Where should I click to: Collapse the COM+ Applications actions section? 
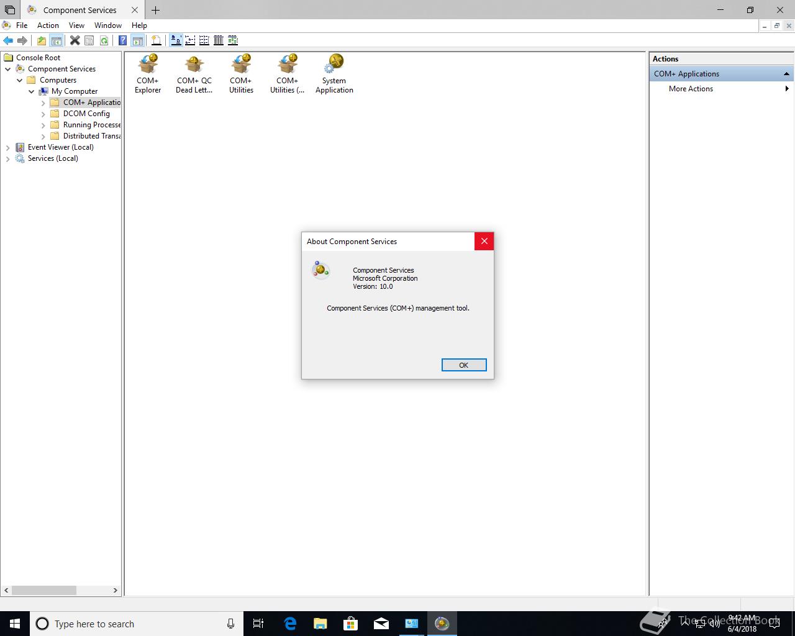coord(786,74)
